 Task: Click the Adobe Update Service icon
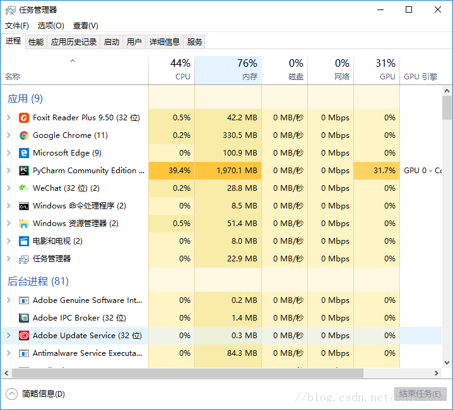tap(24, 335)
